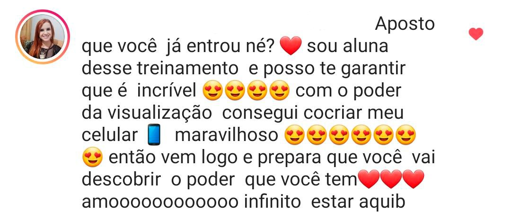Click the first heart-eyes emoji after "maravilhoso"
511x220 pixels.
(295, 135)
